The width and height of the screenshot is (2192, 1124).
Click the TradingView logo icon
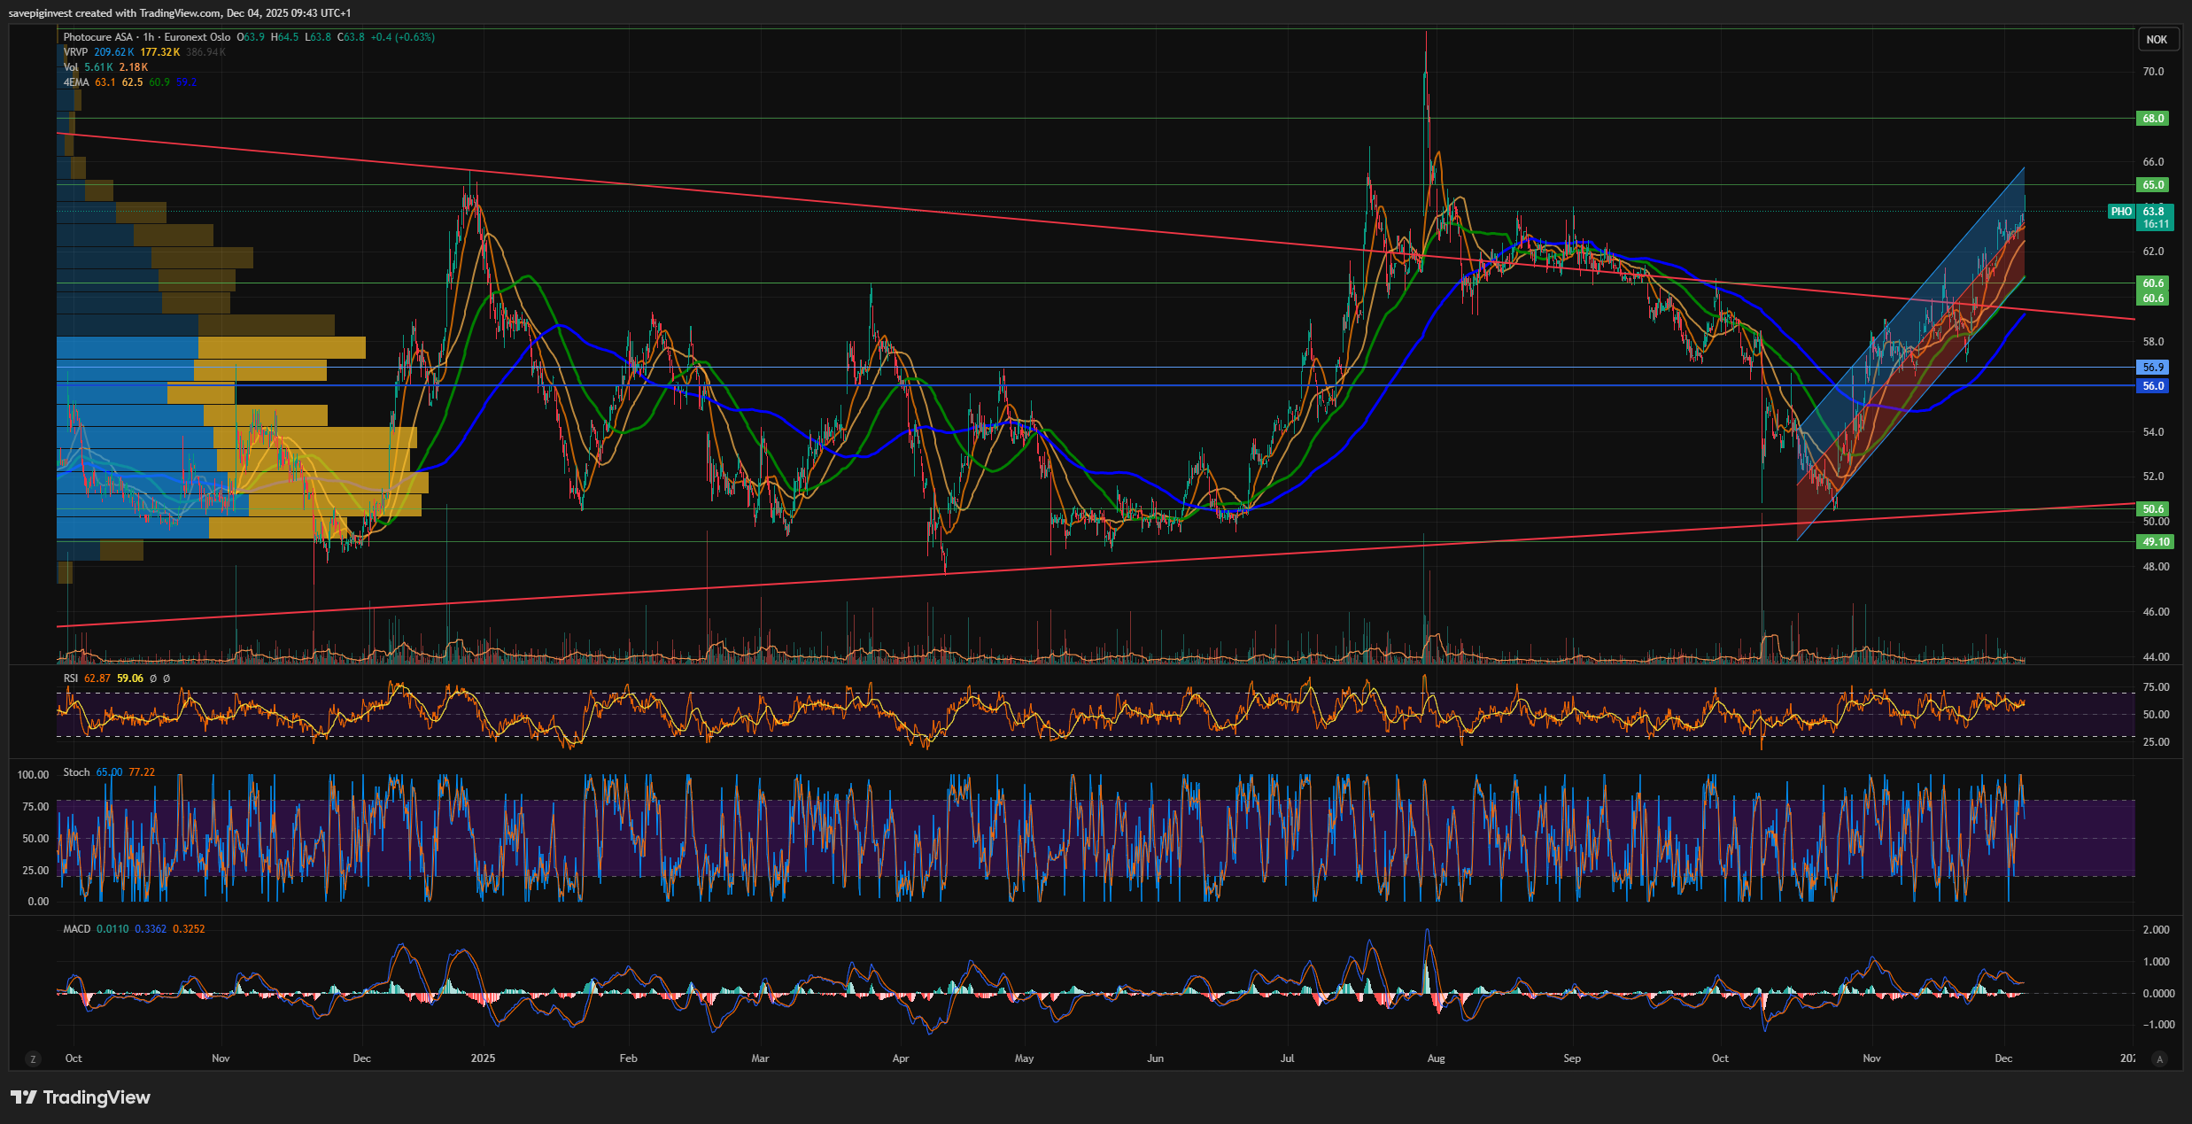(x=23, y=1097)
